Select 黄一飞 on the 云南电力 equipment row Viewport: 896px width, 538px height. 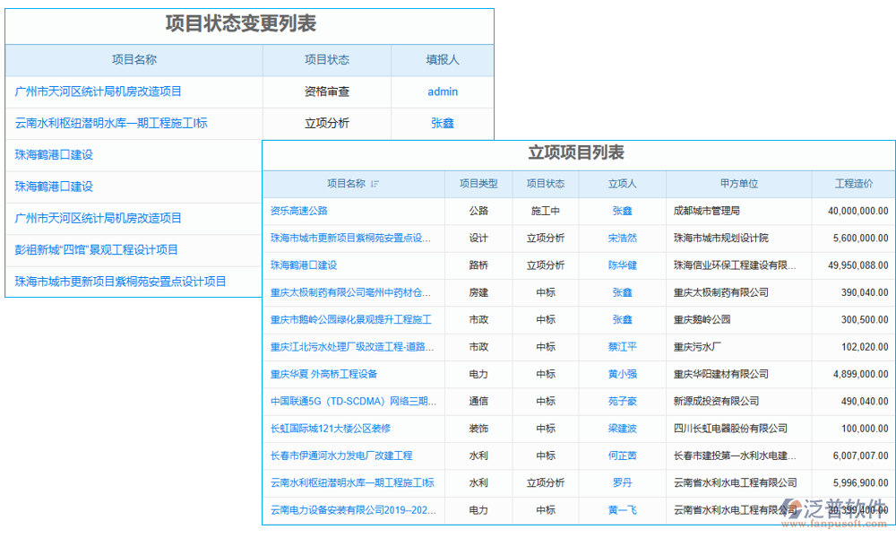[x=622, y=509]
